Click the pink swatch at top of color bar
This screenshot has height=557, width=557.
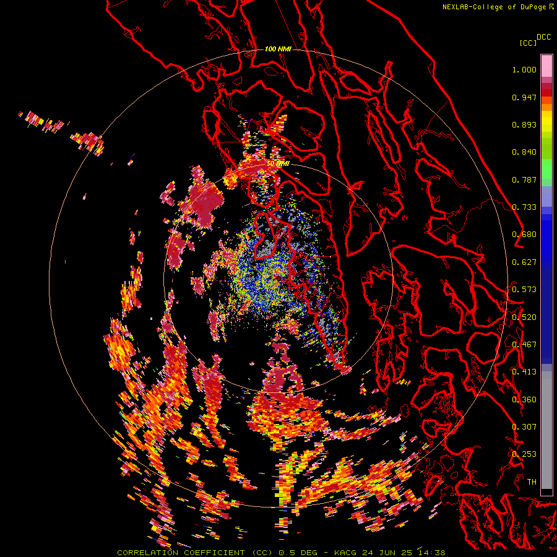(x=546, y=66)
